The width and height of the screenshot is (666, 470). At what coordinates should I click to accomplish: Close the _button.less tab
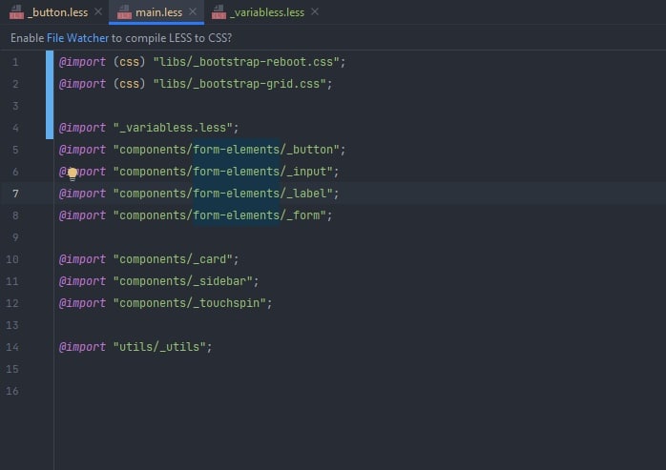coord(98,11)
